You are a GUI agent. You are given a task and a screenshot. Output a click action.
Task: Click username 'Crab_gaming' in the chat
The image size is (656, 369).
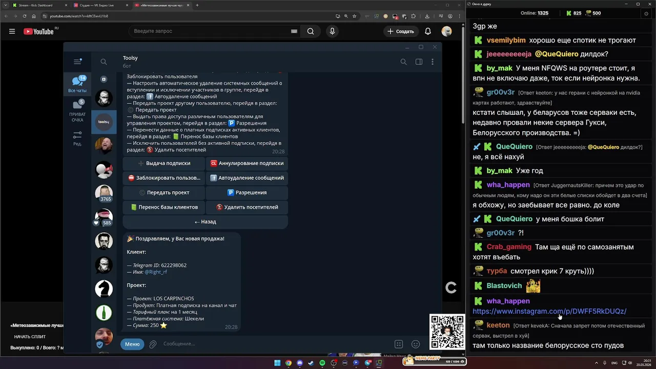click(x=509, y=247)
